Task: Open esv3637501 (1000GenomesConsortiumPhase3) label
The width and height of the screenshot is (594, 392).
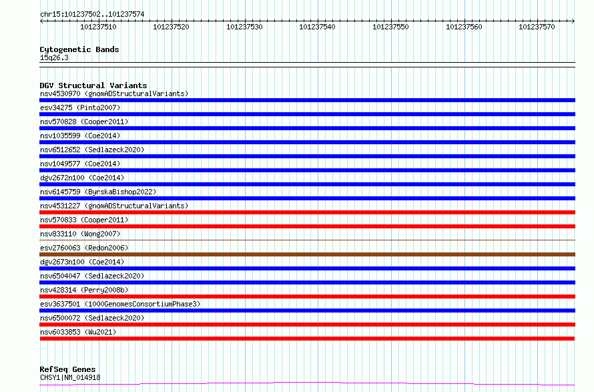Action: (x=120, y=304)
